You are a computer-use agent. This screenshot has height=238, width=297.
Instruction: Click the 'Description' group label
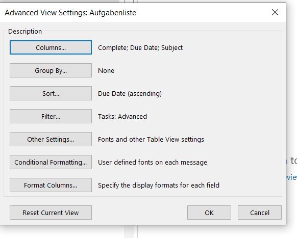coord(25,32)
